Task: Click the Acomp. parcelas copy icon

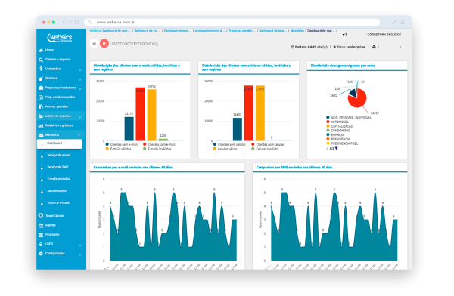Action: [41, 106]
